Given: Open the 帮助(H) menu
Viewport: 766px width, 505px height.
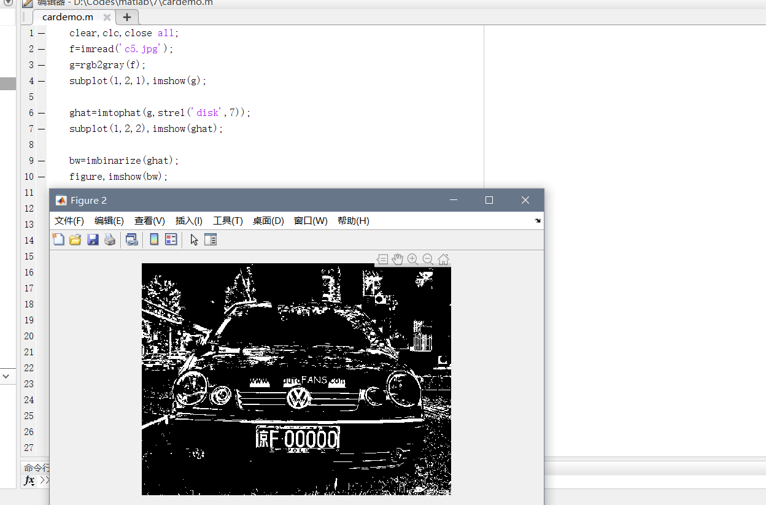Looking at the screenshot, I should tap(354, 221).
